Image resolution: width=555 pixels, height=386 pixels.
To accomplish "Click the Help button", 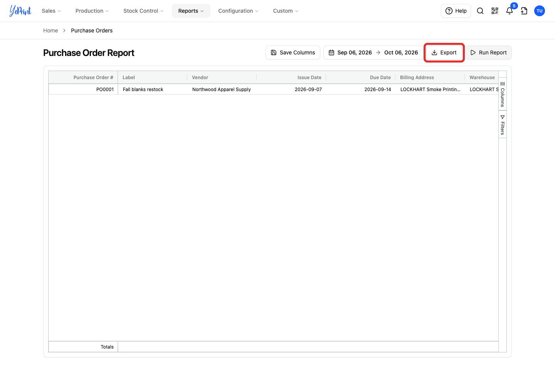I will [456, 11].
